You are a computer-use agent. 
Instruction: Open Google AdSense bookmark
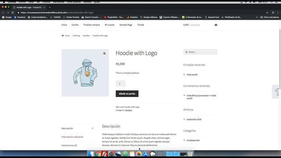click(x=148, y=17)
